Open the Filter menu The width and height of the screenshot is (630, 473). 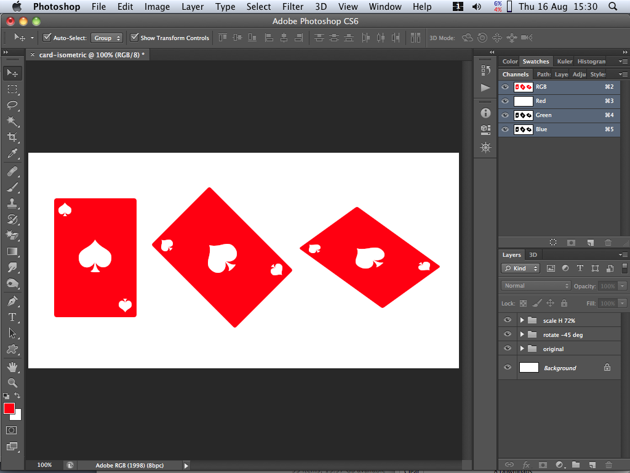click(x=292, y=7)
